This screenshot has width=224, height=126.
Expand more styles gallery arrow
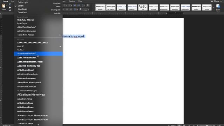pos(214,7)
